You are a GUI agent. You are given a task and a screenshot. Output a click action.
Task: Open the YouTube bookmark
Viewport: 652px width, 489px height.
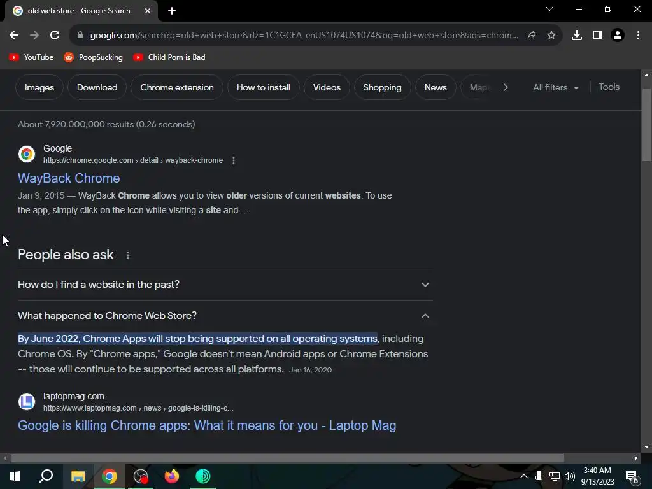(31, 57)
